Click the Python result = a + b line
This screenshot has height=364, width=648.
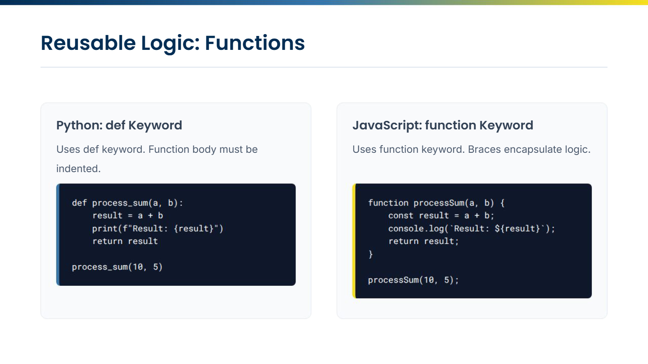[127, 216]
